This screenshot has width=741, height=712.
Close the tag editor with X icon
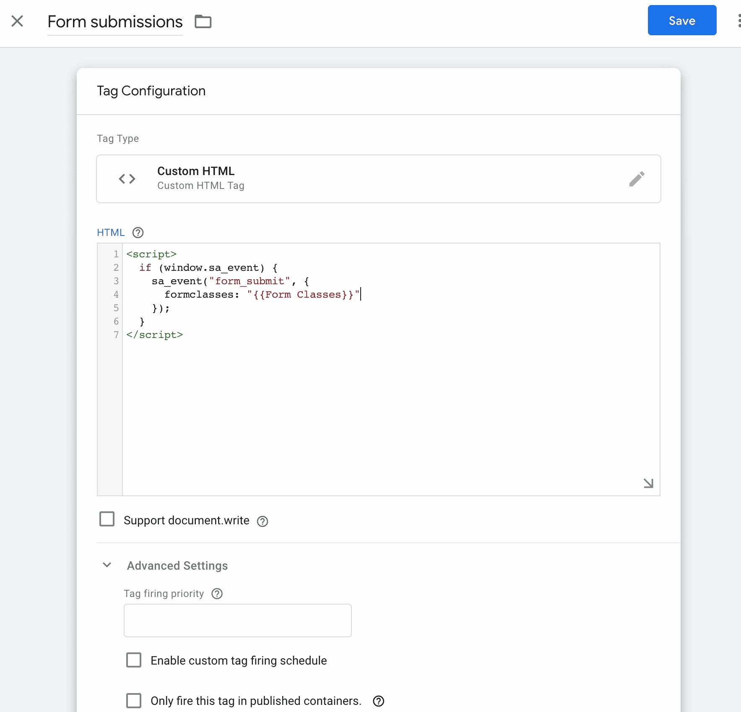pos(17,21)
